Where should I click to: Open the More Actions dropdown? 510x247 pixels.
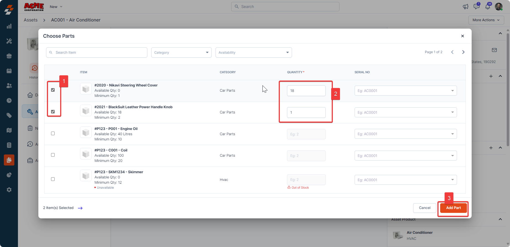point(486,20)
